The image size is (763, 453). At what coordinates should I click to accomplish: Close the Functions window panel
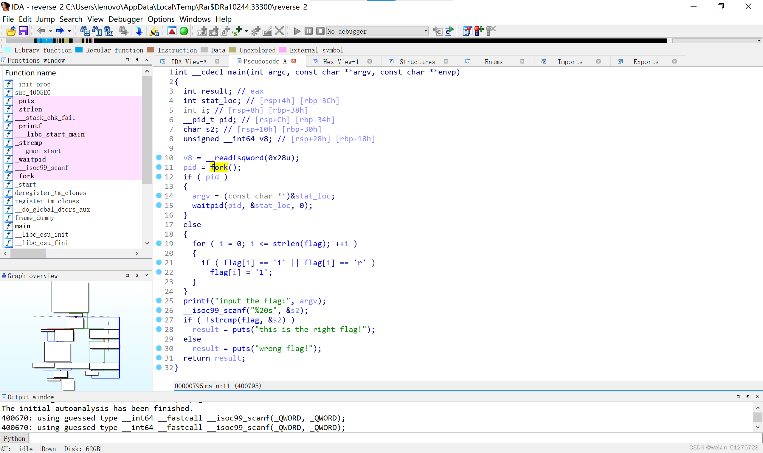(x=147, y=60)
